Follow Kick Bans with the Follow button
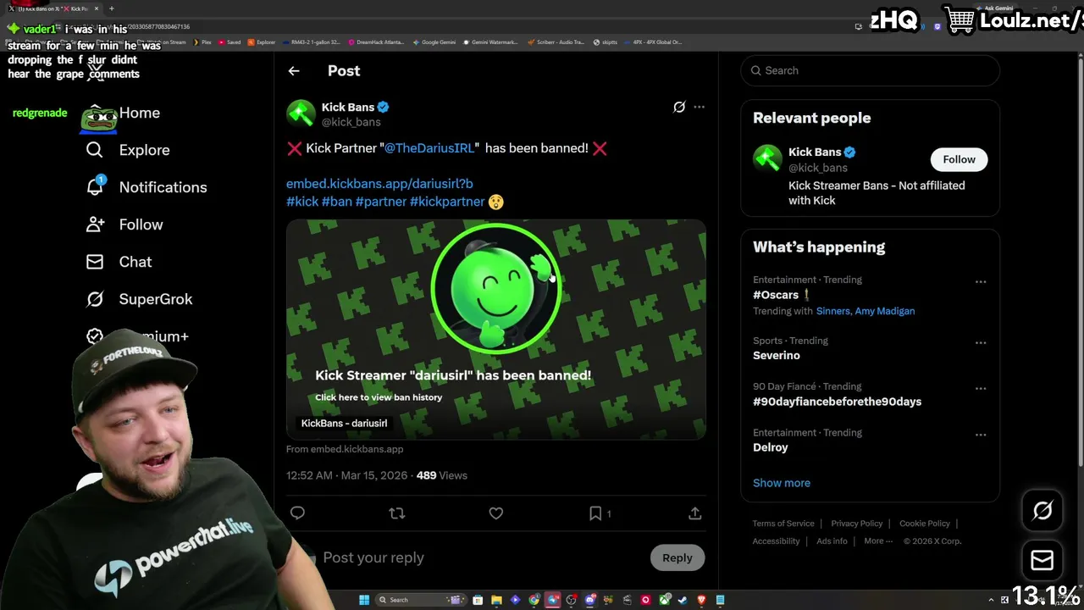1084x610 pixels. 959,159
